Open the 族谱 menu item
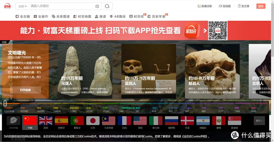This screenshot has width=274, height=142. 100,16
